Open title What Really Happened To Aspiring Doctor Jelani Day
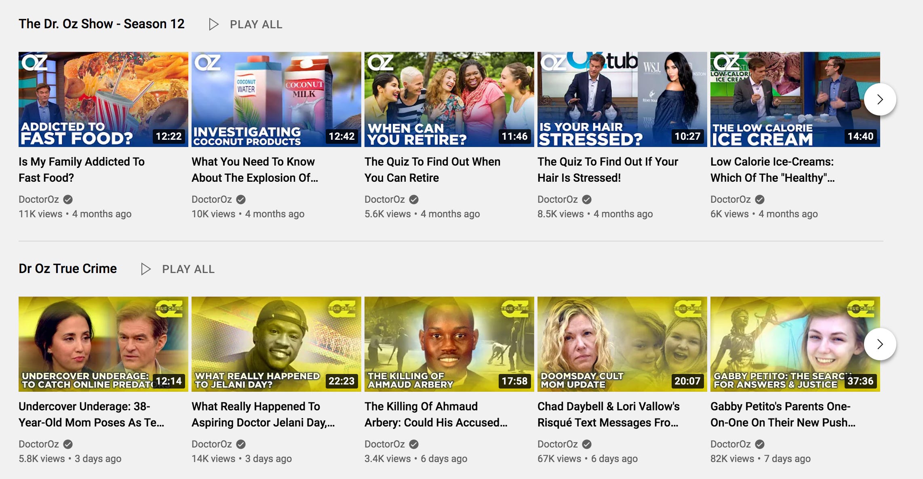 point(263,414)
